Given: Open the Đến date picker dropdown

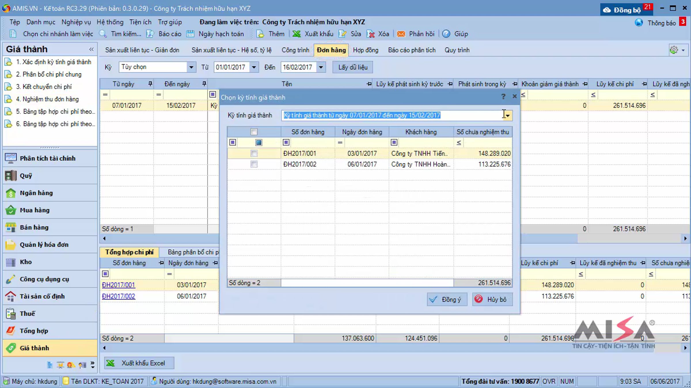Looking at the screenshot, I should coord(321,67).
